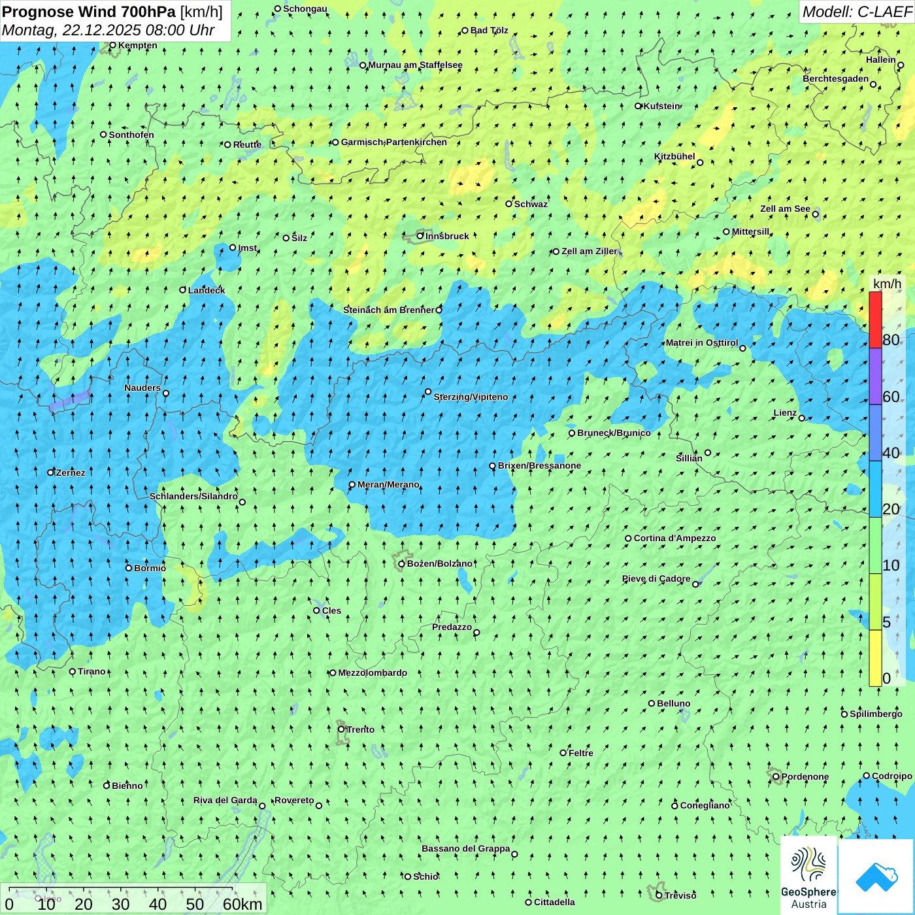Click the 'Reutte' label
The width and height of the screenshot is (915, 915).
pos(247,145)
